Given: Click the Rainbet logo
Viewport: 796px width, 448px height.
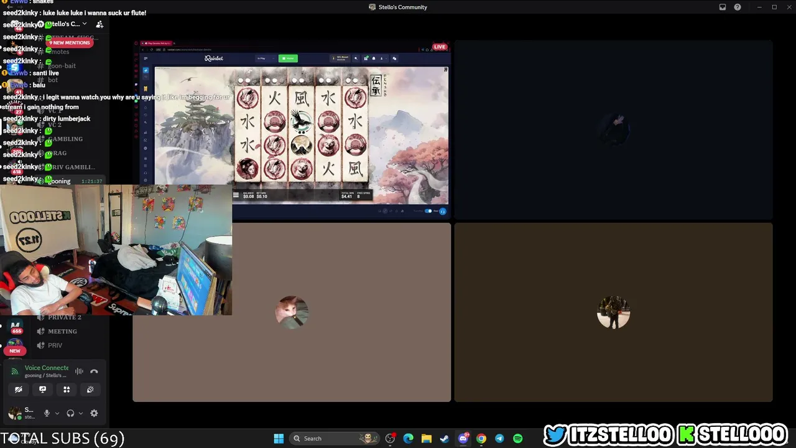Looking at the screenshot, I should point(214,58).
